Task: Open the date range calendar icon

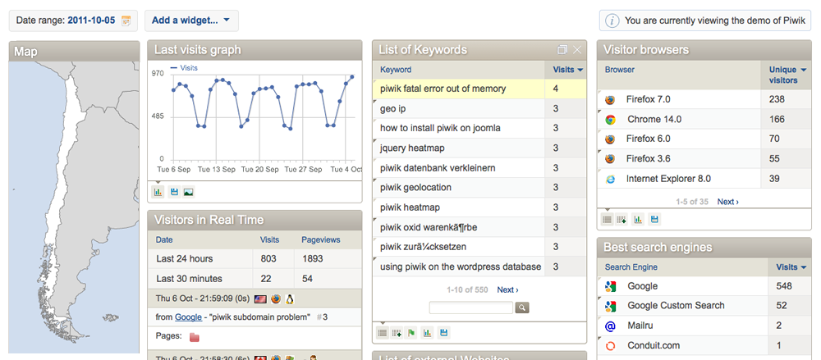Action: click(x=126, y=21)
